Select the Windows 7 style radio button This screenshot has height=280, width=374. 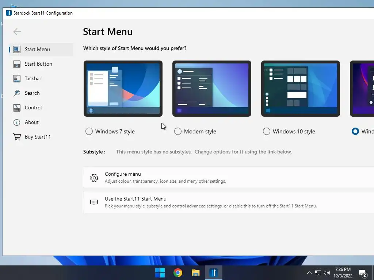pos(89,131)
